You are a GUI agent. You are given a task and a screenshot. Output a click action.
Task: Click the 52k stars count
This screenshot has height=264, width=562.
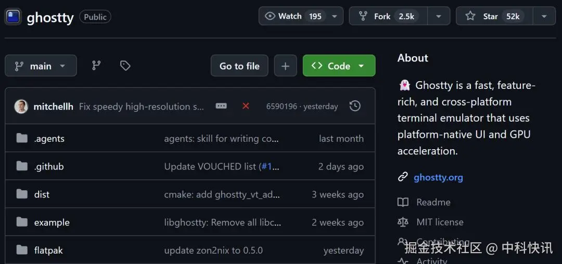[513, 16]
